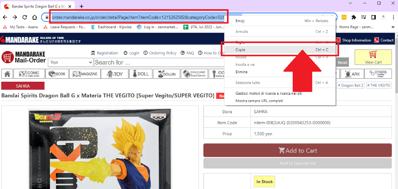Open the Extensions puzzle menu
Image resolution: width=398 pixels, height=189 pixels.
click(354, 17)
